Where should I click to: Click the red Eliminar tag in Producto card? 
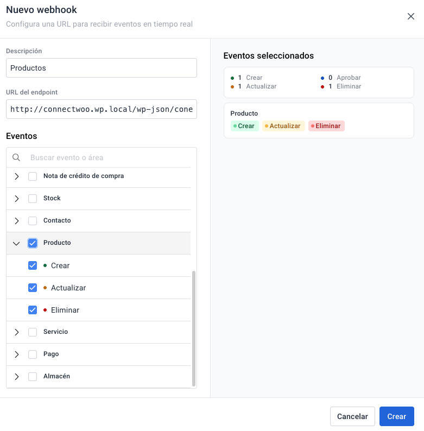326,126
